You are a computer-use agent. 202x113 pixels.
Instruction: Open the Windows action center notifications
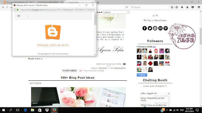tap(197, 110)
